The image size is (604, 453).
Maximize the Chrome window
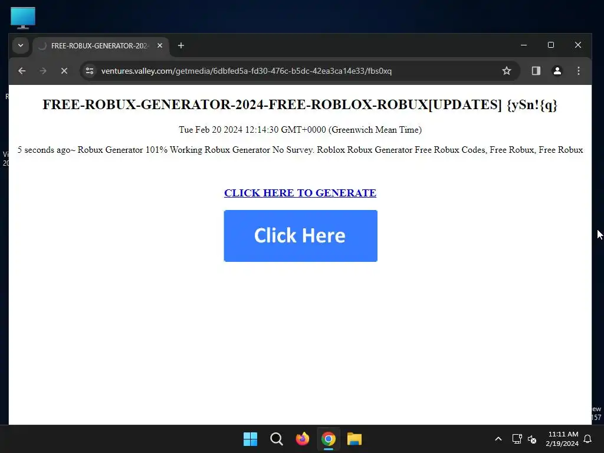click(x=551, y=45)
